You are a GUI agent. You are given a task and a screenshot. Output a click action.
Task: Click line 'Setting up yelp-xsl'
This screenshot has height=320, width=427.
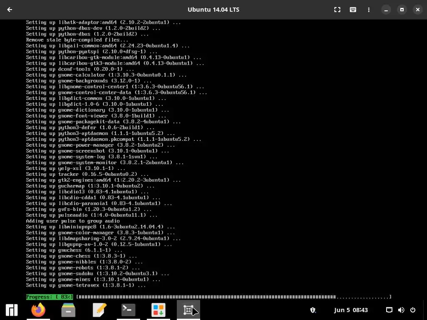76,168
